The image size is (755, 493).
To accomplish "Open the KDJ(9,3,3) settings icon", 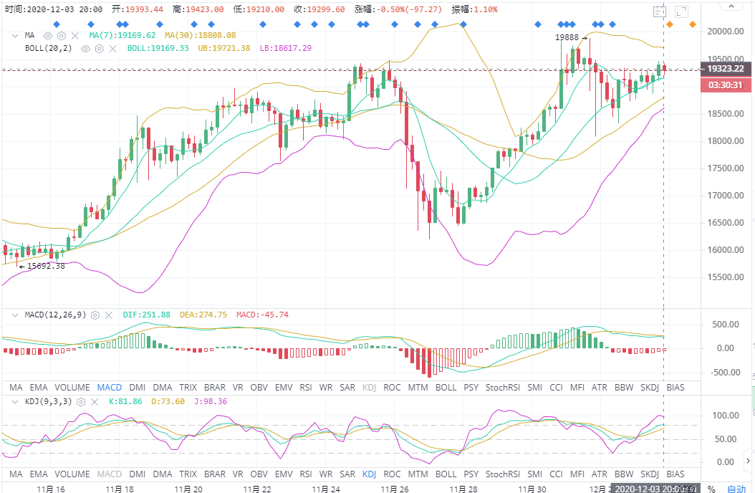I will tap(81, 402).
